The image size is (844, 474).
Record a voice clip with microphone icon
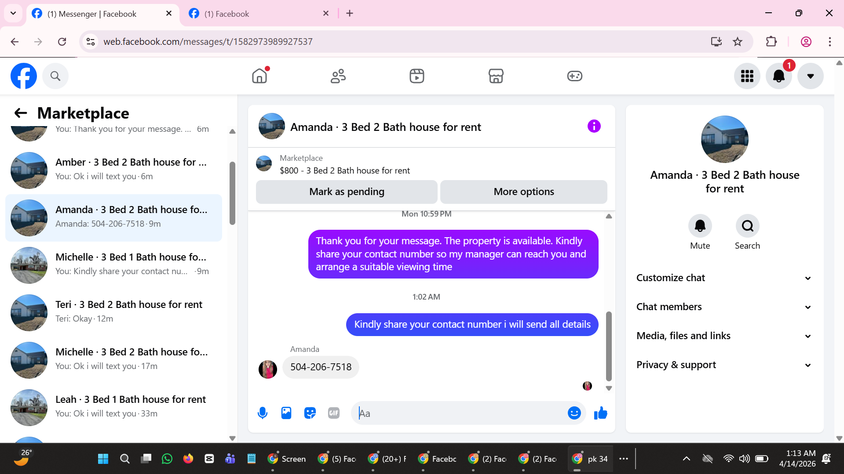(x=263, y=413)
